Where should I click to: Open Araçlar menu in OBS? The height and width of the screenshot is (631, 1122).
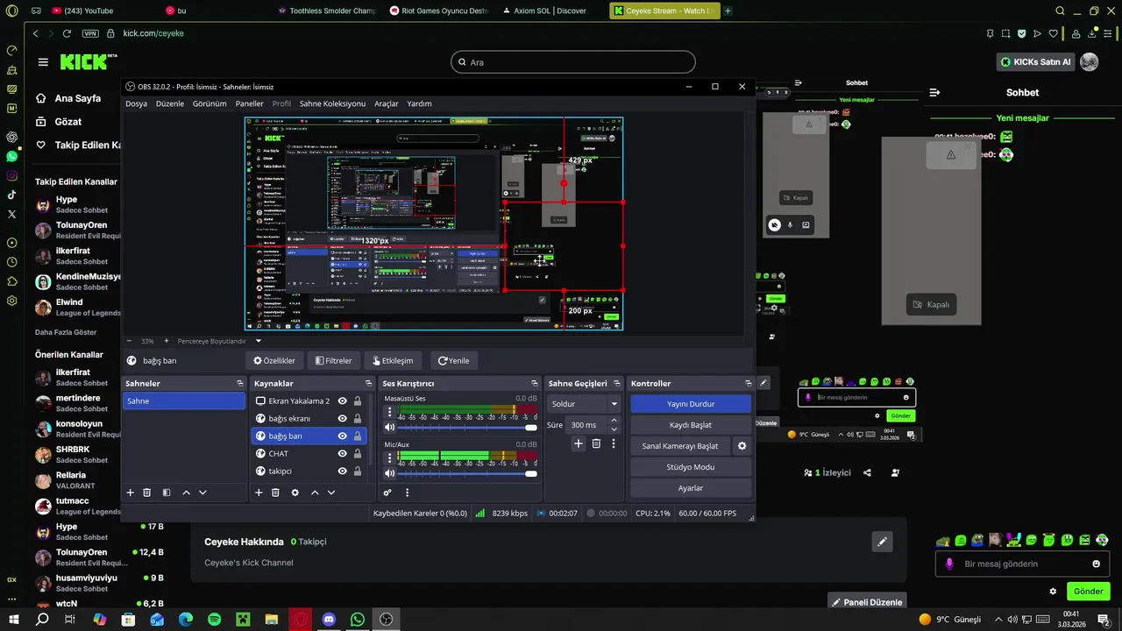point(387,103)
